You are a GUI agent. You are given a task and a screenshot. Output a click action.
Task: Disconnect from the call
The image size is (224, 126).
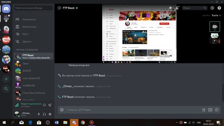point(50,105)
